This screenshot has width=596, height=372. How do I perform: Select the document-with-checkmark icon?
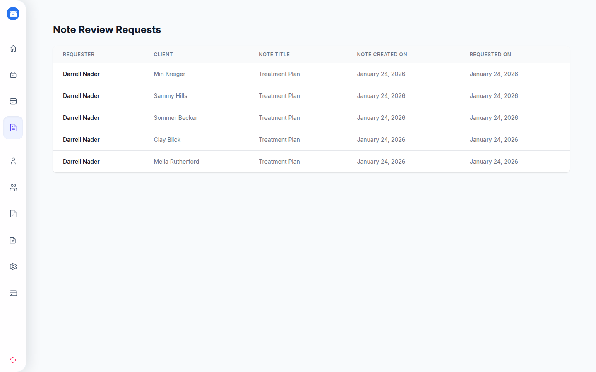13,214
